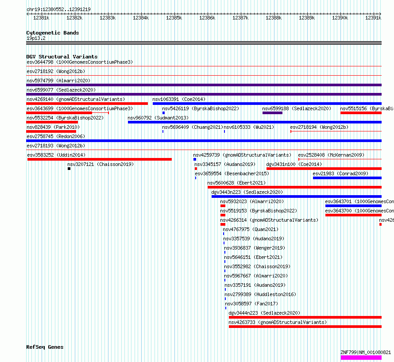Open the esv2528408 (McKernan2009) label
This screenshot has width=394, height=362.
click(x=331, y=155)
